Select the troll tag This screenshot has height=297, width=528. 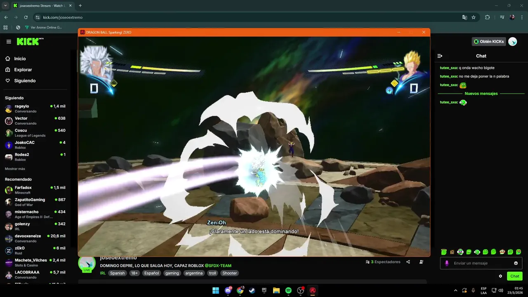[212, 273]
